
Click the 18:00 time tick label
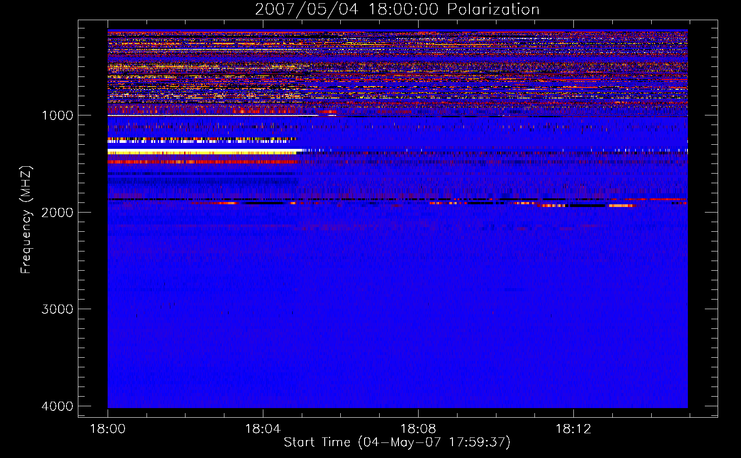(108, 429)
